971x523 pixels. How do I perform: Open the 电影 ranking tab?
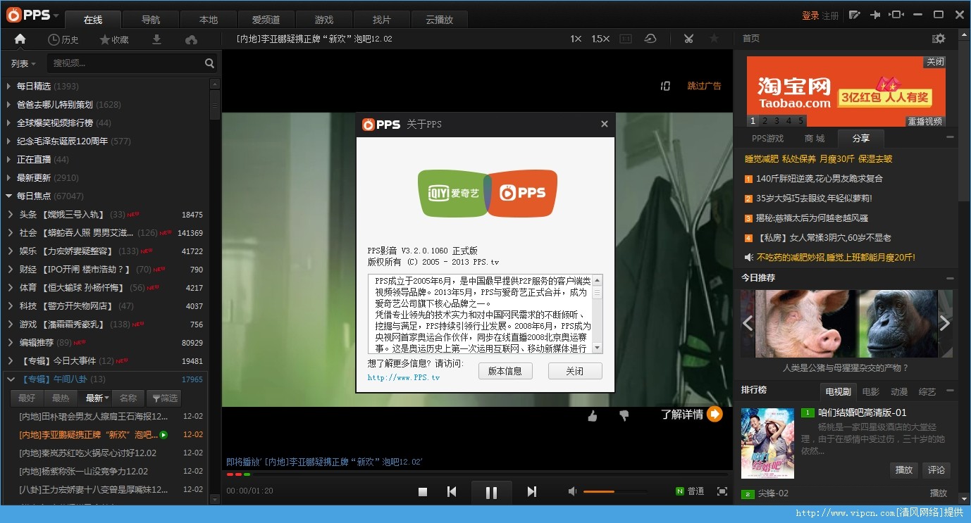click(870, 391)
